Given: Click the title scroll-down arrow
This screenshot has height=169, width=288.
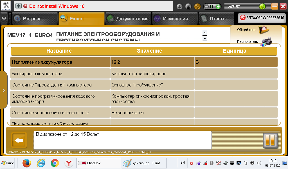Looking at the screenshot, I should click(205, 38).
